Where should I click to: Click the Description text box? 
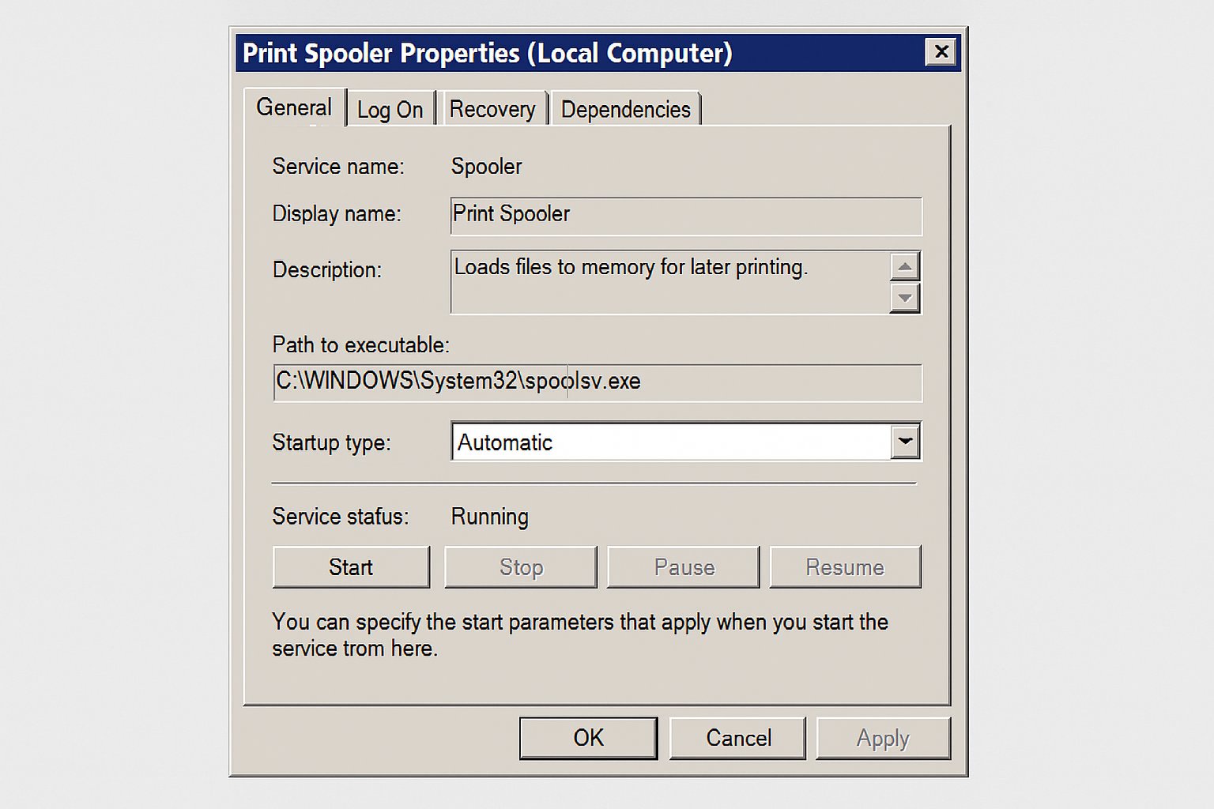672,281
